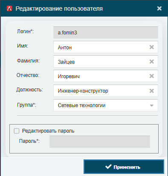Click the Фамилия: label
This screenshot has width=168, height=176.
(x=28, y=61)
